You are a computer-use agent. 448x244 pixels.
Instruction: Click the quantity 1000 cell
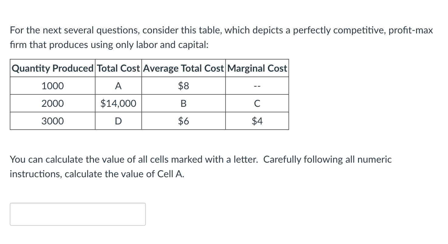(x=52, y=86)
